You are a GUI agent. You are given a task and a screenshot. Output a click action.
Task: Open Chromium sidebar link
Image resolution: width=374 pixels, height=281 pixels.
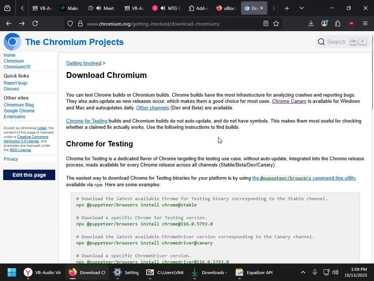tap(14, 61)
